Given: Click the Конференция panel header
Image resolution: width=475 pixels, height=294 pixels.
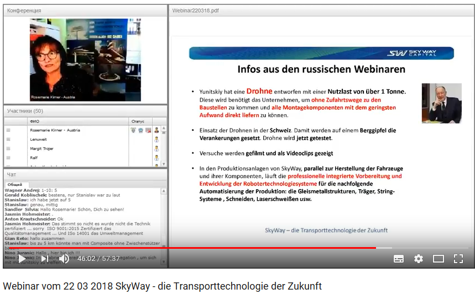Looking at the screenshot, I should (x=85, y=10).
